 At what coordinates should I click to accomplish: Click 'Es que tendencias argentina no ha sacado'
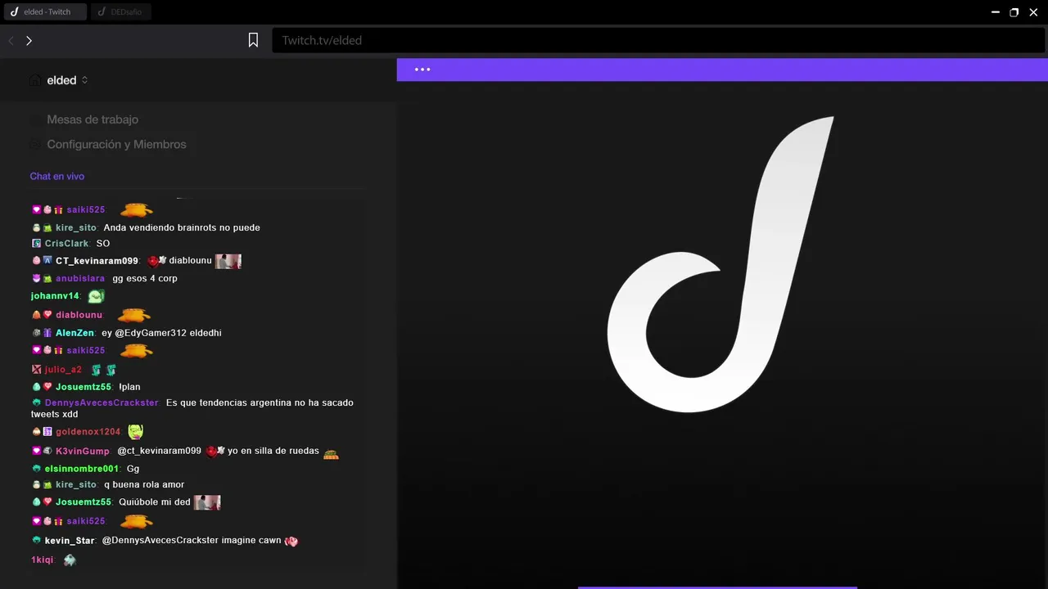point(260,403)
